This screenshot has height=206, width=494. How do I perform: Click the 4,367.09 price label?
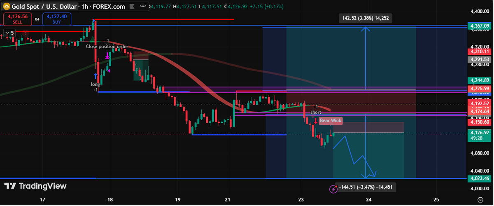point(479,26)
